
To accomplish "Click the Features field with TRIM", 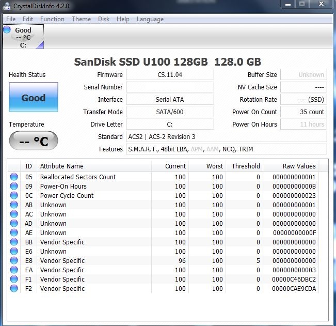I will coord(226,149).
